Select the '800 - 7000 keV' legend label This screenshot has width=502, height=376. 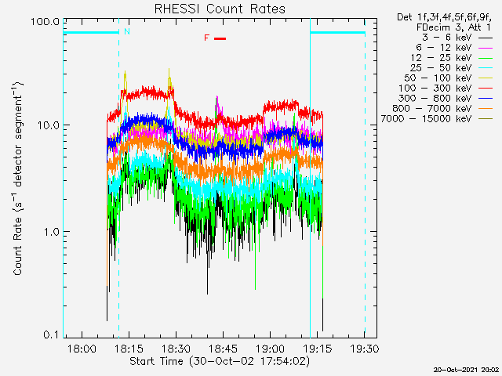tap(432, 109)
